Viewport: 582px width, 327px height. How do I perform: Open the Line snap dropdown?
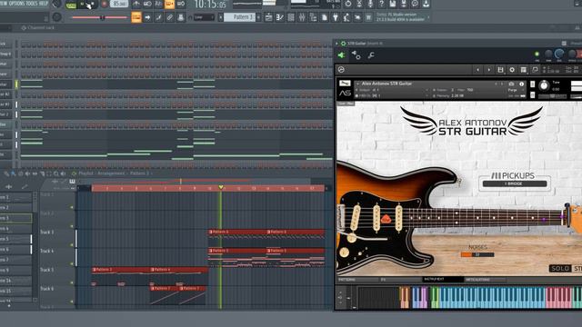click(204, 17)
